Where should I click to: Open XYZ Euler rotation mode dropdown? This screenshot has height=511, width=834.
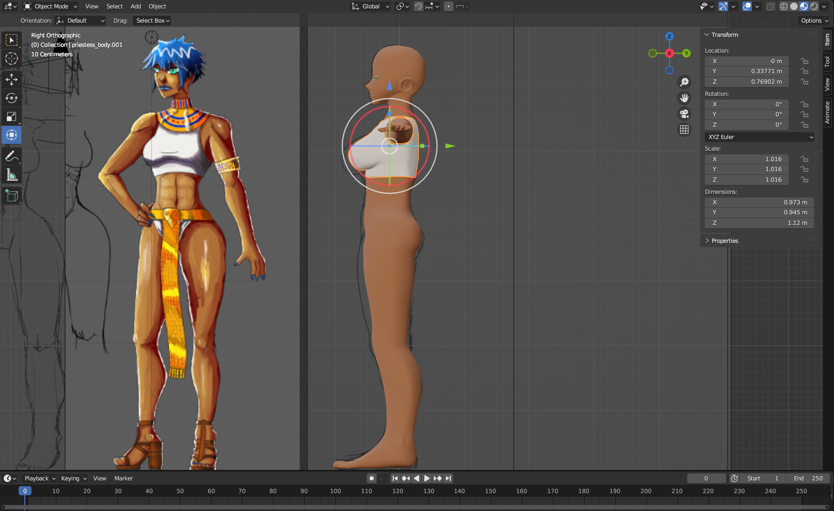tap(760, 137)
